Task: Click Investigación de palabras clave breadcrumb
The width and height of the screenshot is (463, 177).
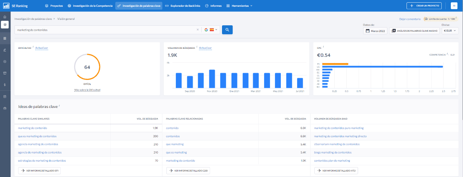Action: [x=33, y=19]
